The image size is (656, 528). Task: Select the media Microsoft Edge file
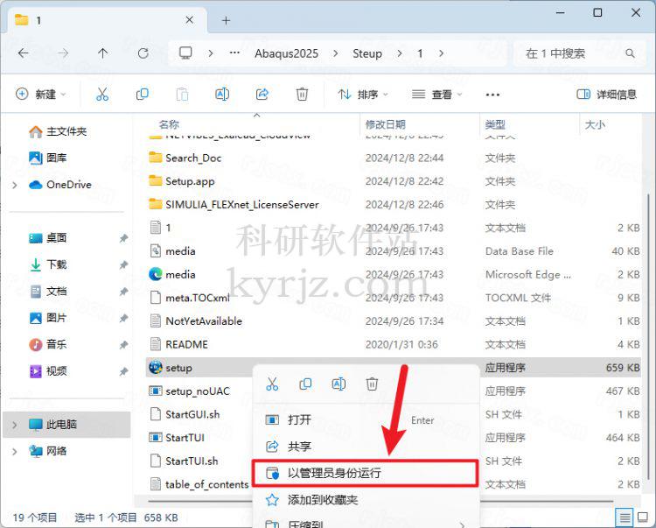(x=394, y=275)
